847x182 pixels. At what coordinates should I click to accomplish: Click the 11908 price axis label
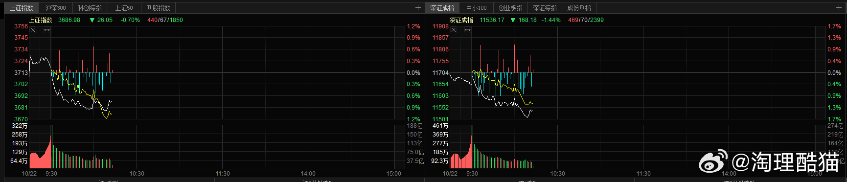point(440,26)
